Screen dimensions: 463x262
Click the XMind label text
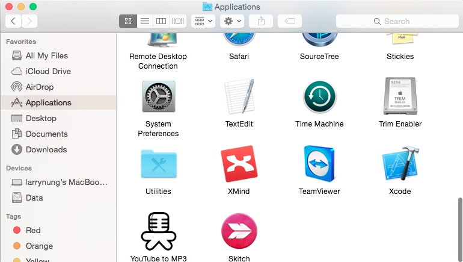click(x=239, y=192)
